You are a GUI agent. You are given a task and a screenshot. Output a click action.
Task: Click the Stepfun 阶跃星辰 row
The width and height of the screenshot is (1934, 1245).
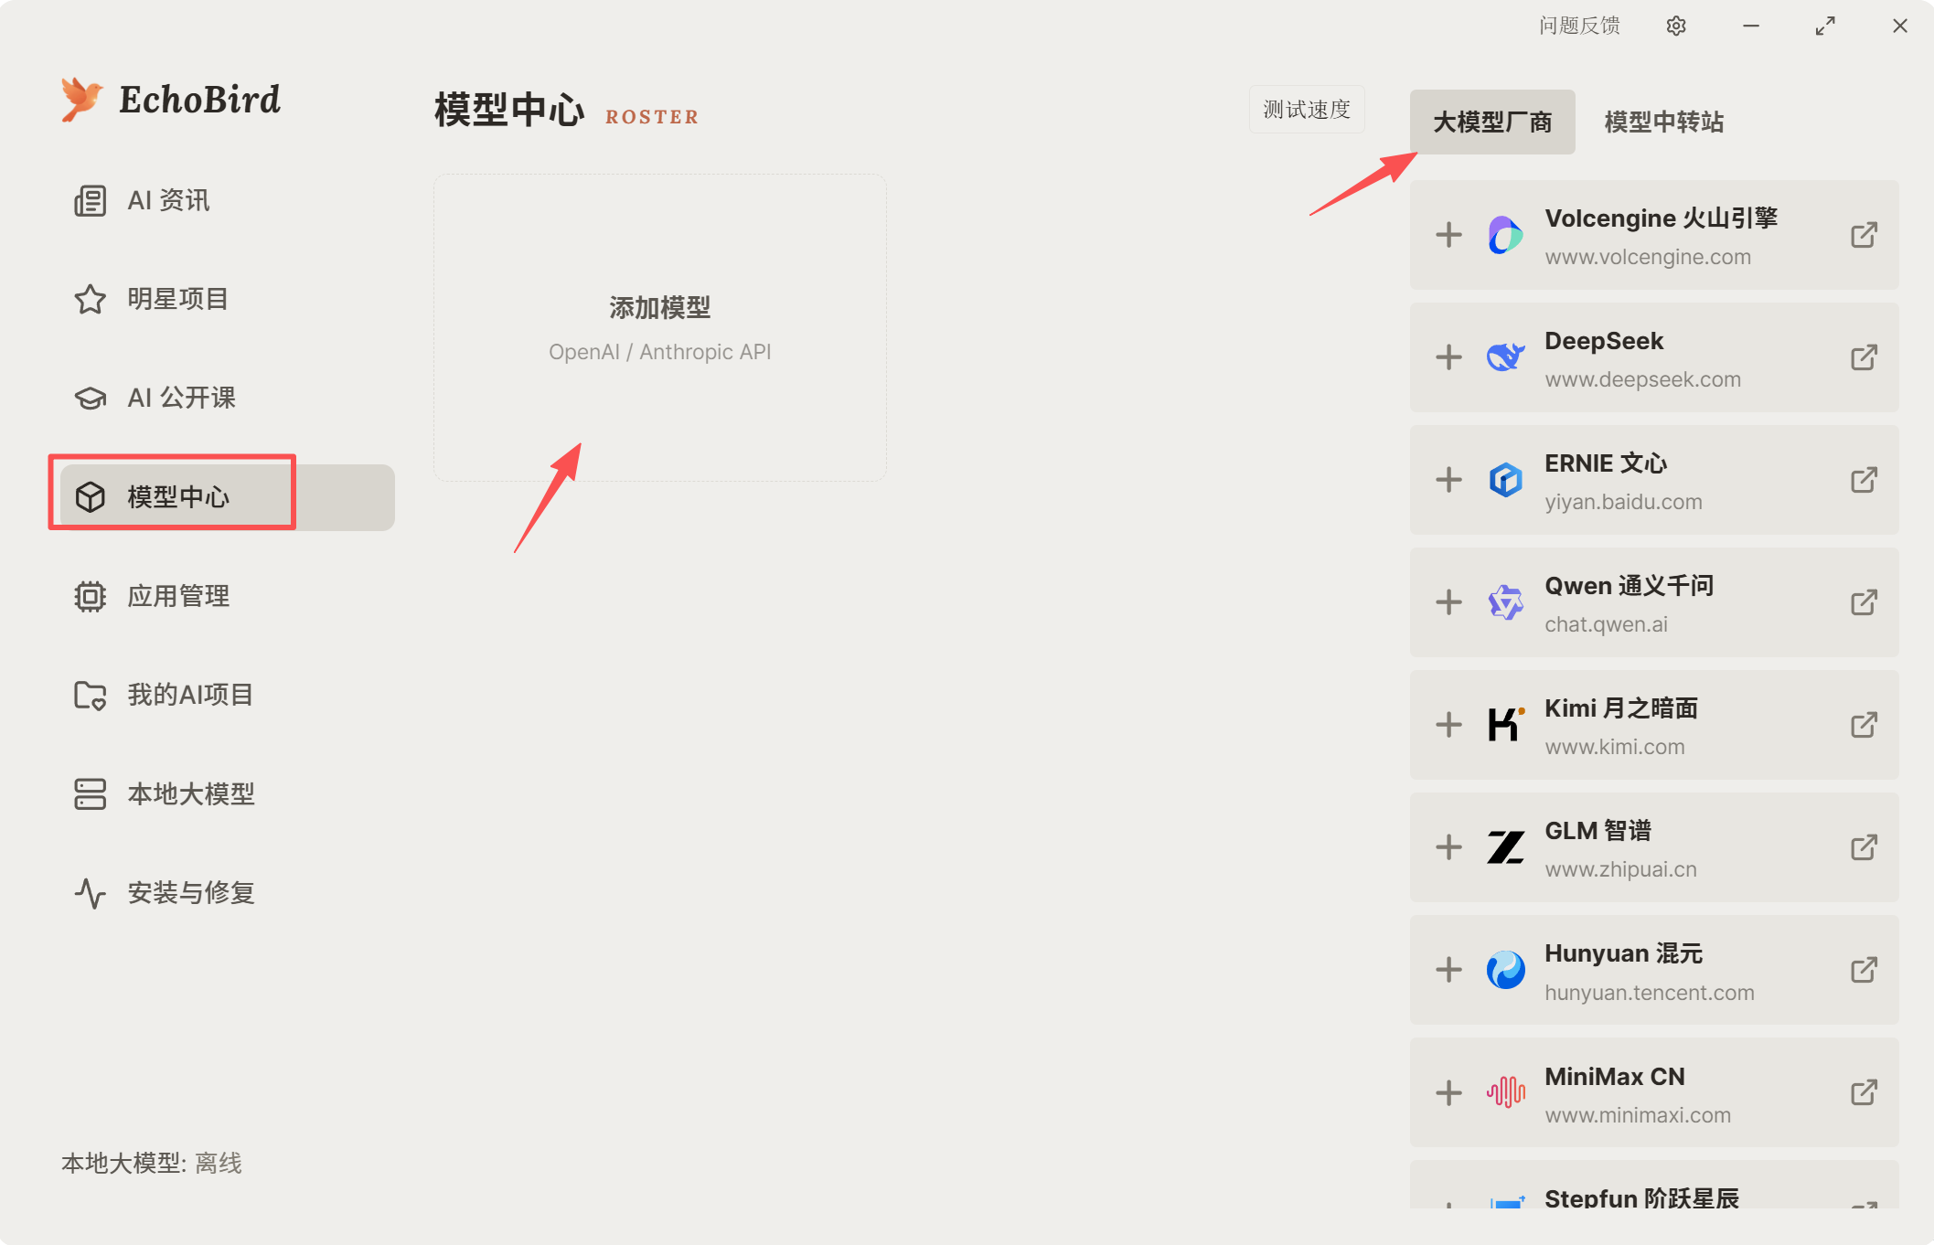point(1654,1185)
